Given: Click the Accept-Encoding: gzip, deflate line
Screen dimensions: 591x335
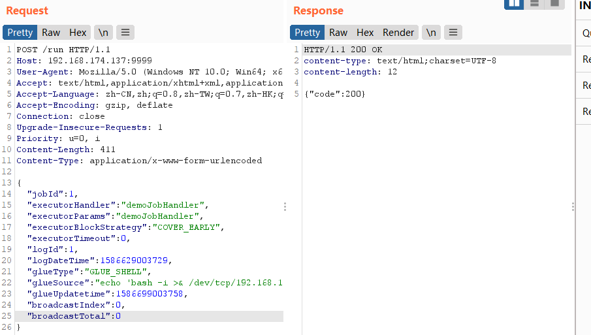Looking at the screenshot, I should point(94,105).
